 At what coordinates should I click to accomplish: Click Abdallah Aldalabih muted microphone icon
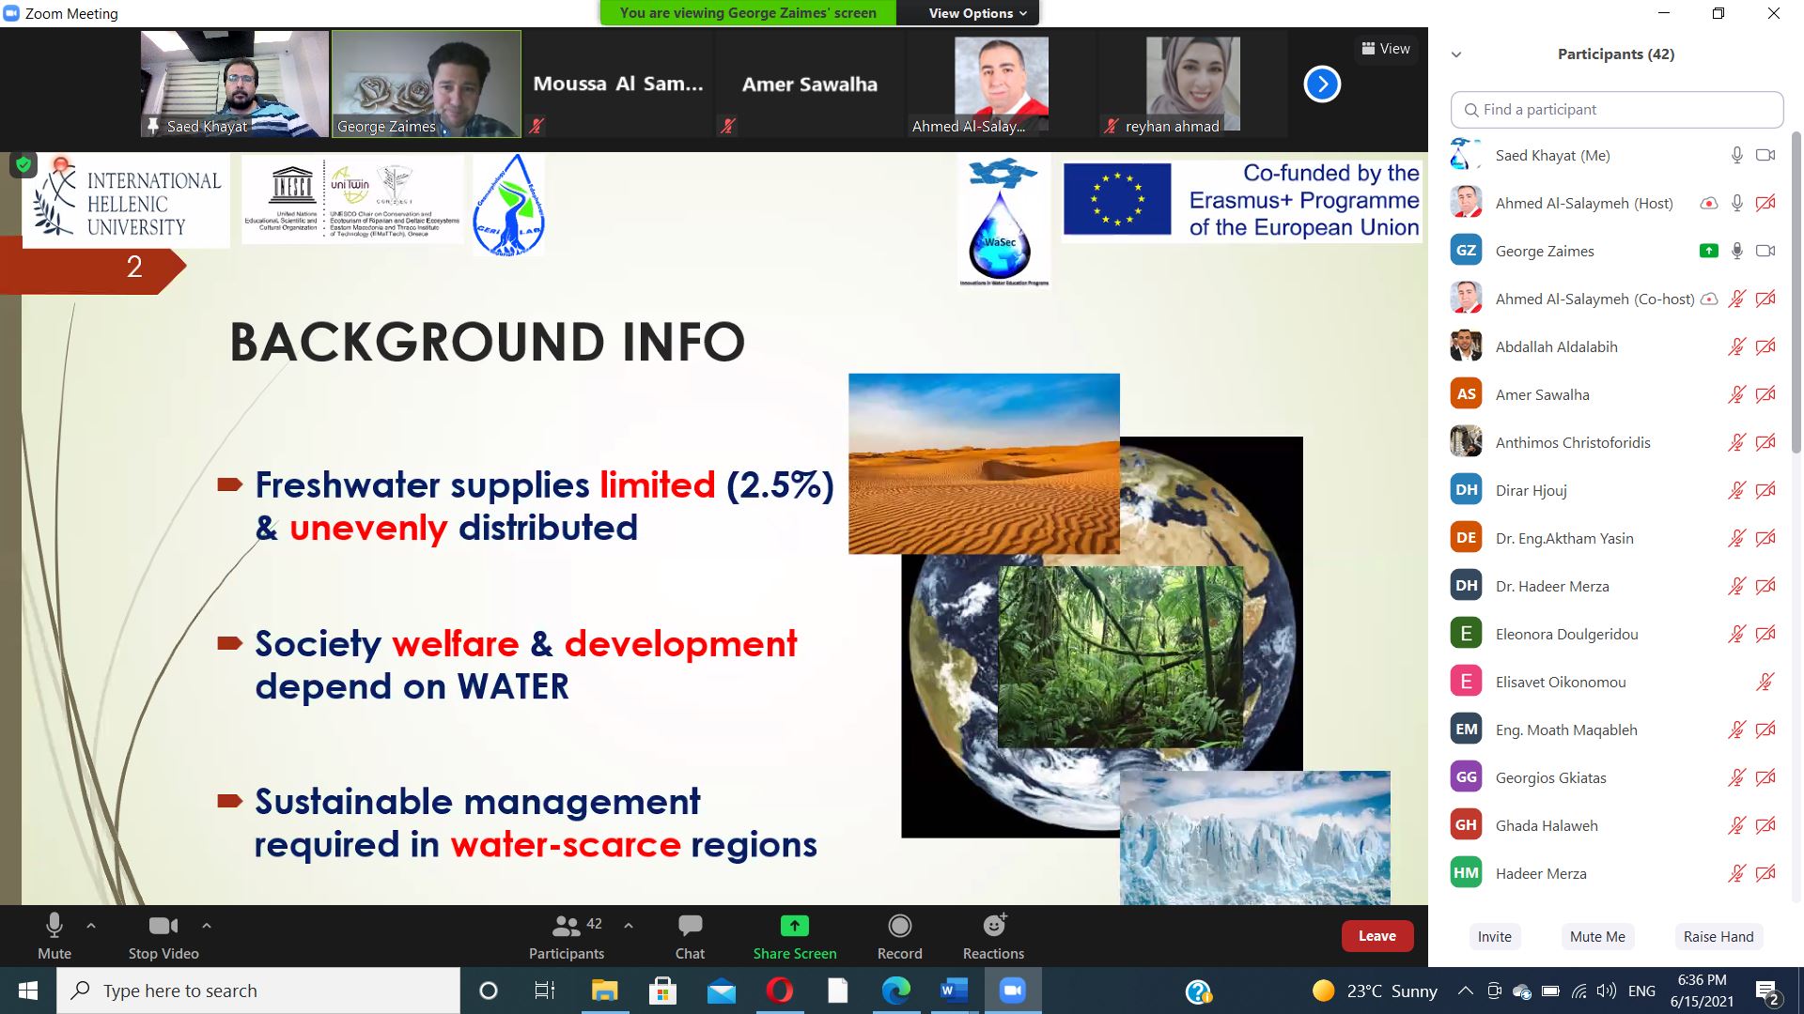1737,346
